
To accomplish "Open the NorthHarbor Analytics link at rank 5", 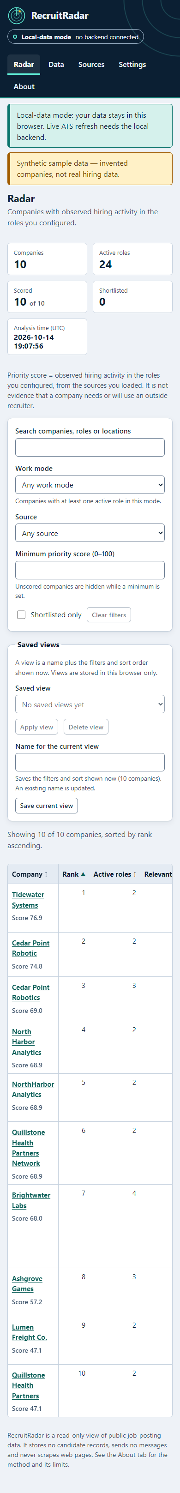I will tap(33, 1090).
